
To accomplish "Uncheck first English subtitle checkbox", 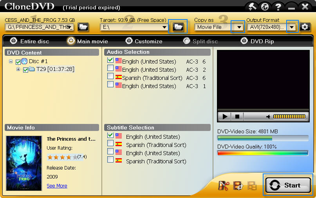I will point(110,135).
